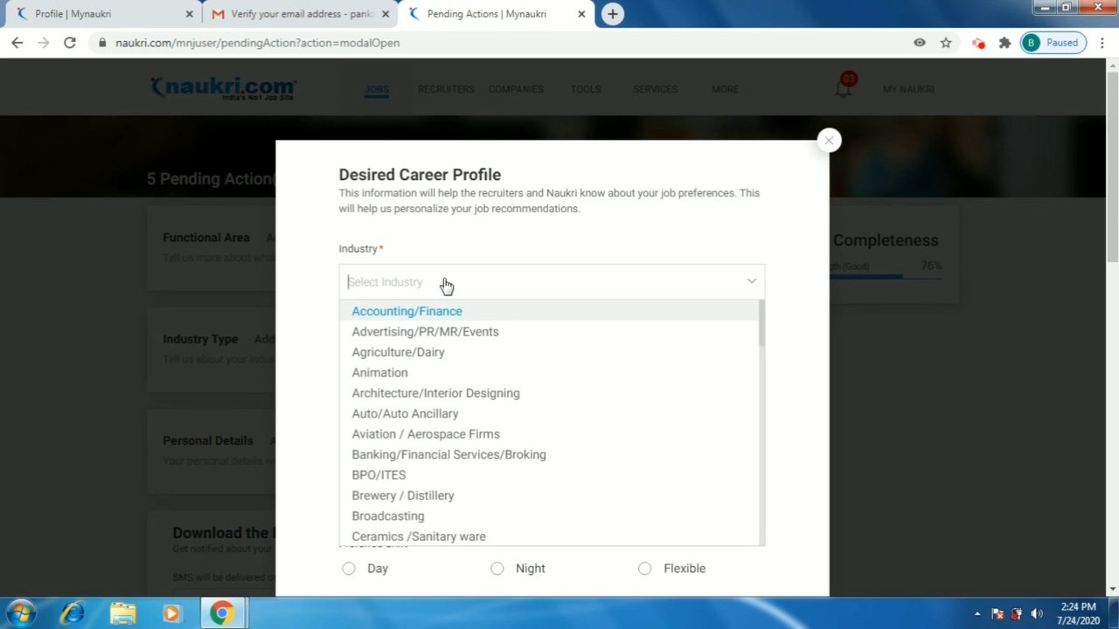This screenshot has width=1119, height=629.
Task: Open the TOOLS header menu
Action: pyautogui.click(x=586, y=89)
